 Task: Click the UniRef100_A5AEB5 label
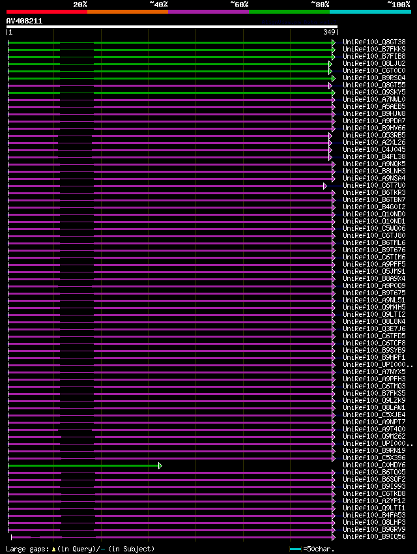coord(374,106)
